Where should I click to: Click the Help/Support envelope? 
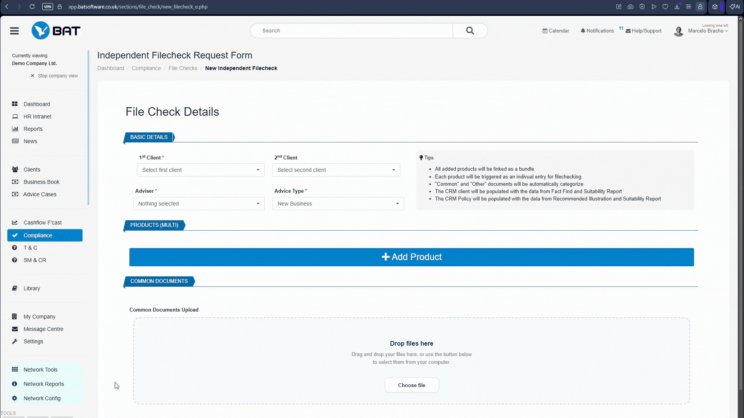point(628,31)
